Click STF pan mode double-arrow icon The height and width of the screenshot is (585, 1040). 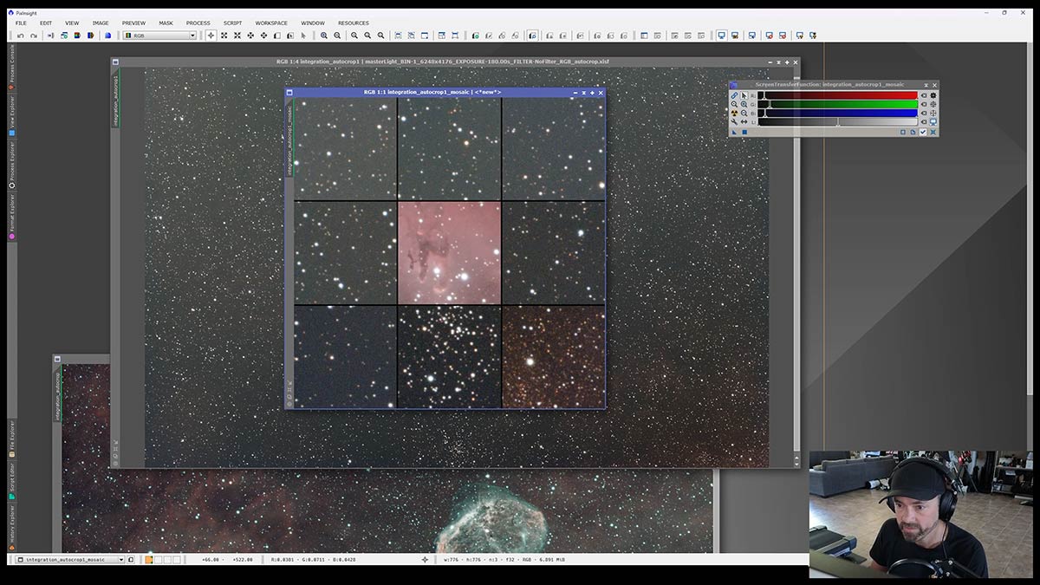coord(744,122)
